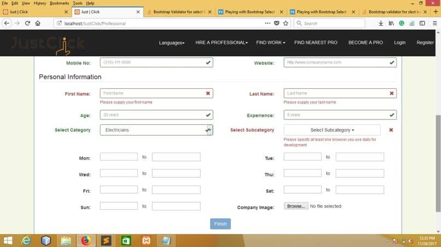Open the File menu
The width and height of the screenshot is (441, 247).
5,3
